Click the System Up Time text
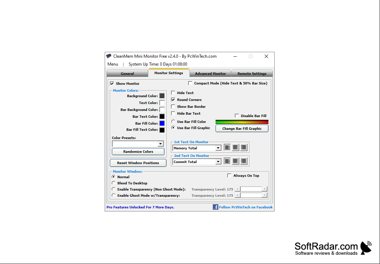Viewport: 380px width, 264px height. click(158, 64)
